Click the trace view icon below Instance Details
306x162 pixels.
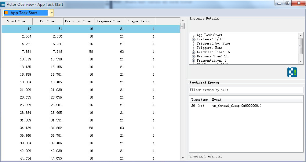(292, 72)
